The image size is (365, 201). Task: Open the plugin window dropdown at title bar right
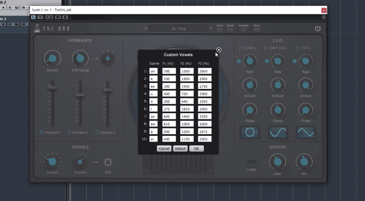[x=324, y=10]
